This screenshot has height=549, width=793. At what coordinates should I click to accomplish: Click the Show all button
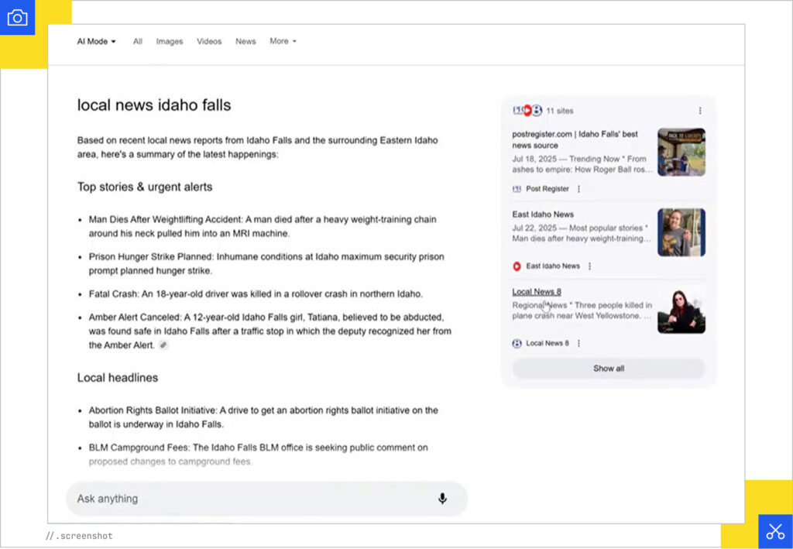pos(609,369)
